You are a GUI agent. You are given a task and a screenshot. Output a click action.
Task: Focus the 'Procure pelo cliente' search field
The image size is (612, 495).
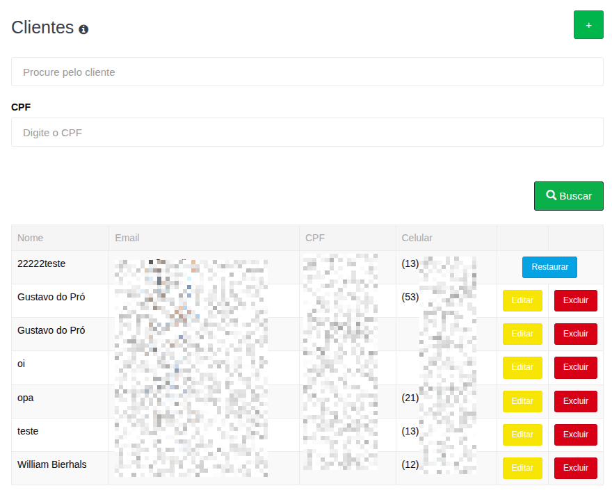307,72
